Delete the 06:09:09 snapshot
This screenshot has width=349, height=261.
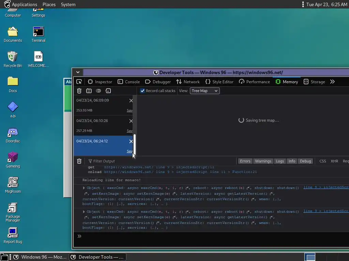[x=131, y=101]
